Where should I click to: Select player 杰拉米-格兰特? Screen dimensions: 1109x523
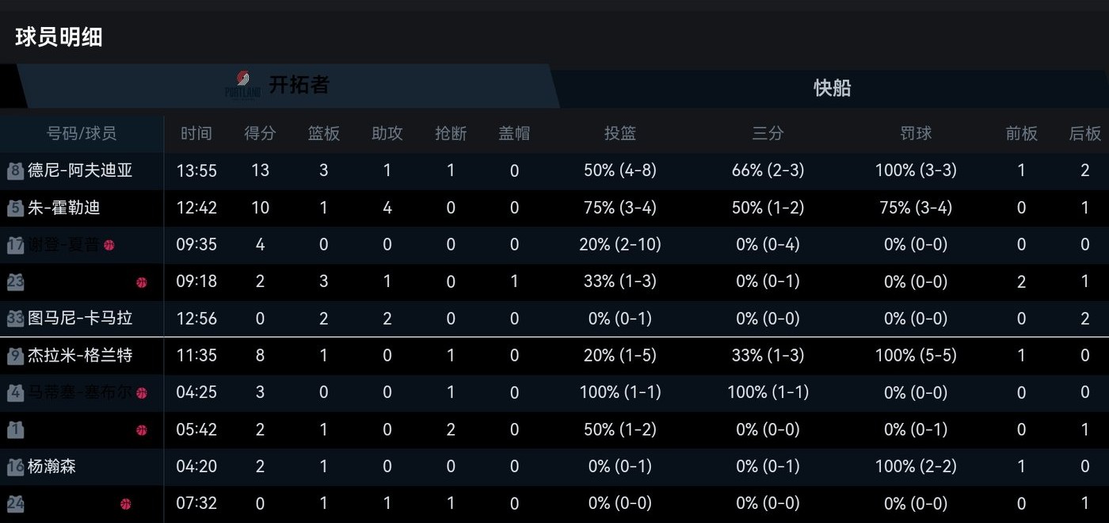pyautogui.click(x=80, y=356)
